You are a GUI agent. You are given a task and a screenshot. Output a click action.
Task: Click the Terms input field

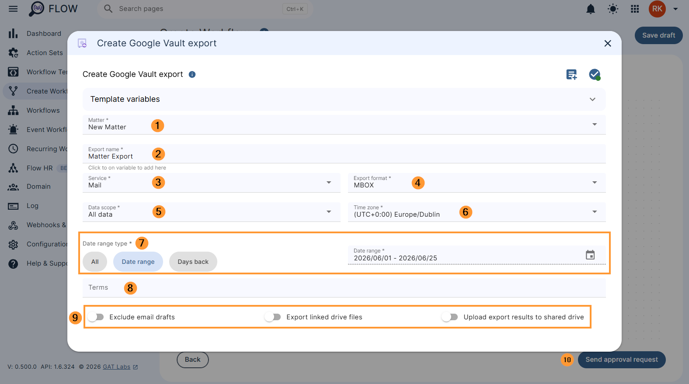pyautogui.click(x=344, y=287)
